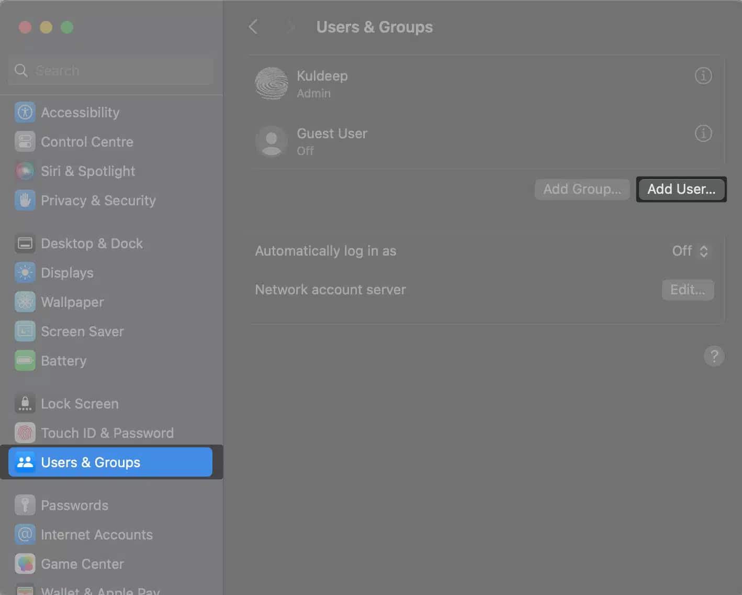742x595 pixels.
Task: Click the magnifying glass search icon
Action: [21, 70]
